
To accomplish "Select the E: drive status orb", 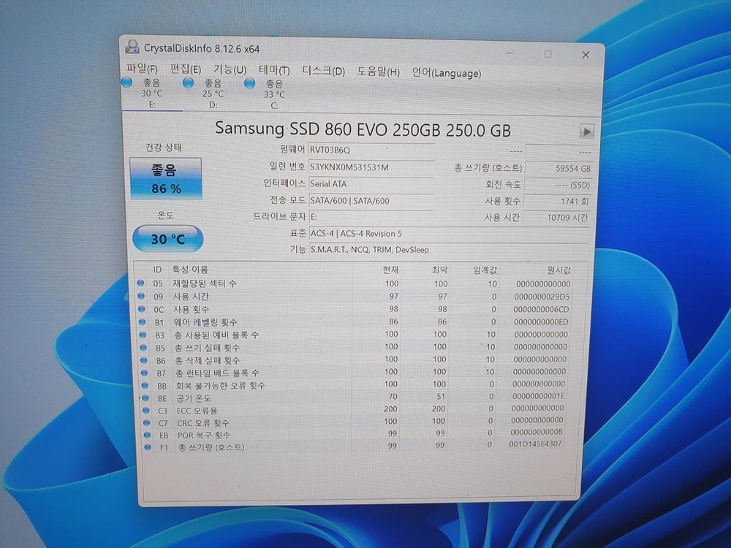I will click(126, 82).
